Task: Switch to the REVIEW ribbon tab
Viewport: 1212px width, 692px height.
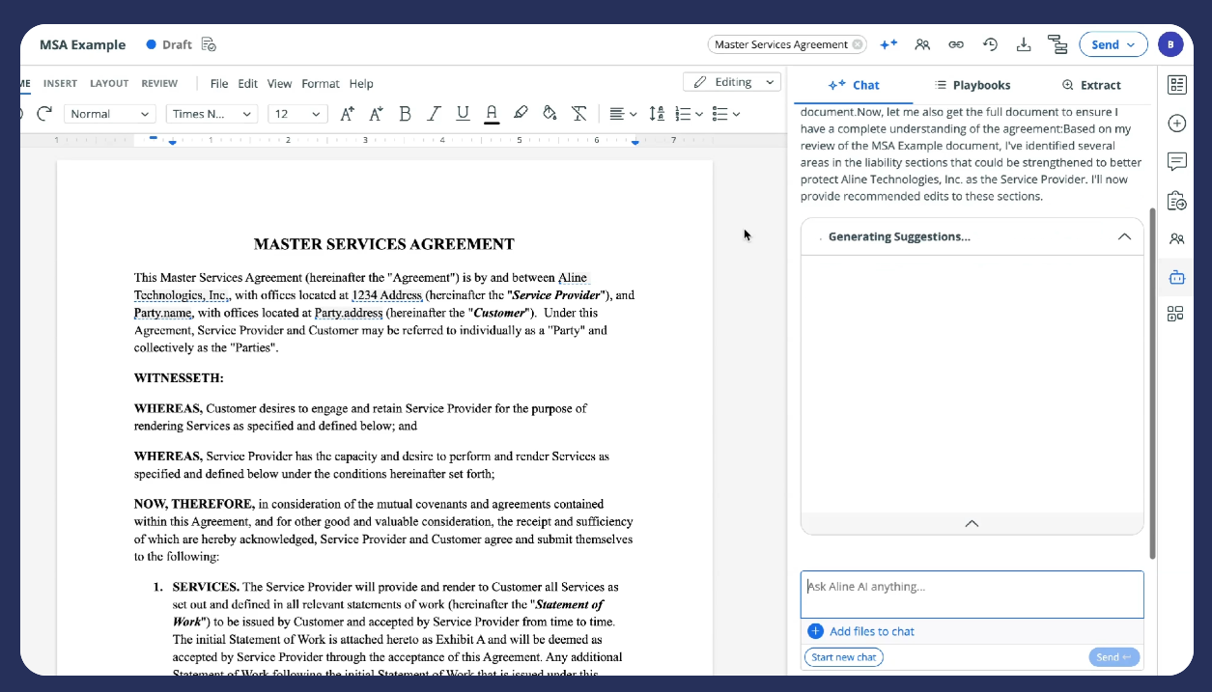Action: [x=159, y=84]
